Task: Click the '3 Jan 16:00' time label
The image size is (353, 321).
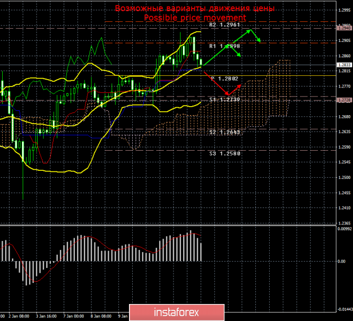Action: coord(45,316)
